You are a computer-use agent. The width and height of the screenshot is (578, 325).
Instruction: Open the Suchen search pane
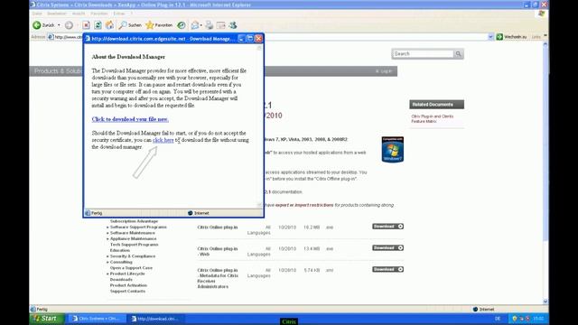coord(130,25)
